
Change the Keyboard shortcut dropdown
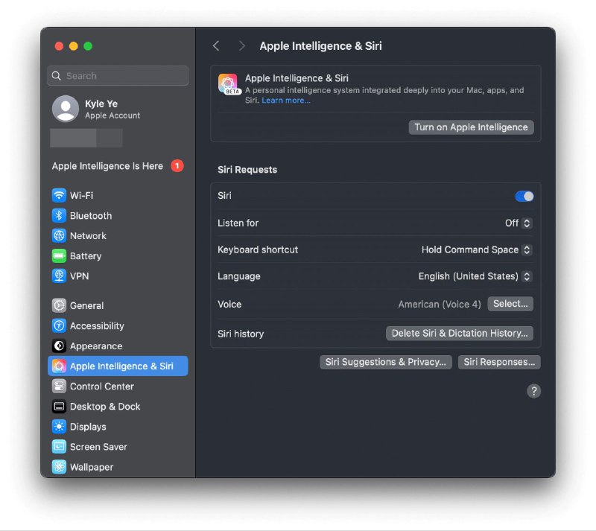point(476,249)
